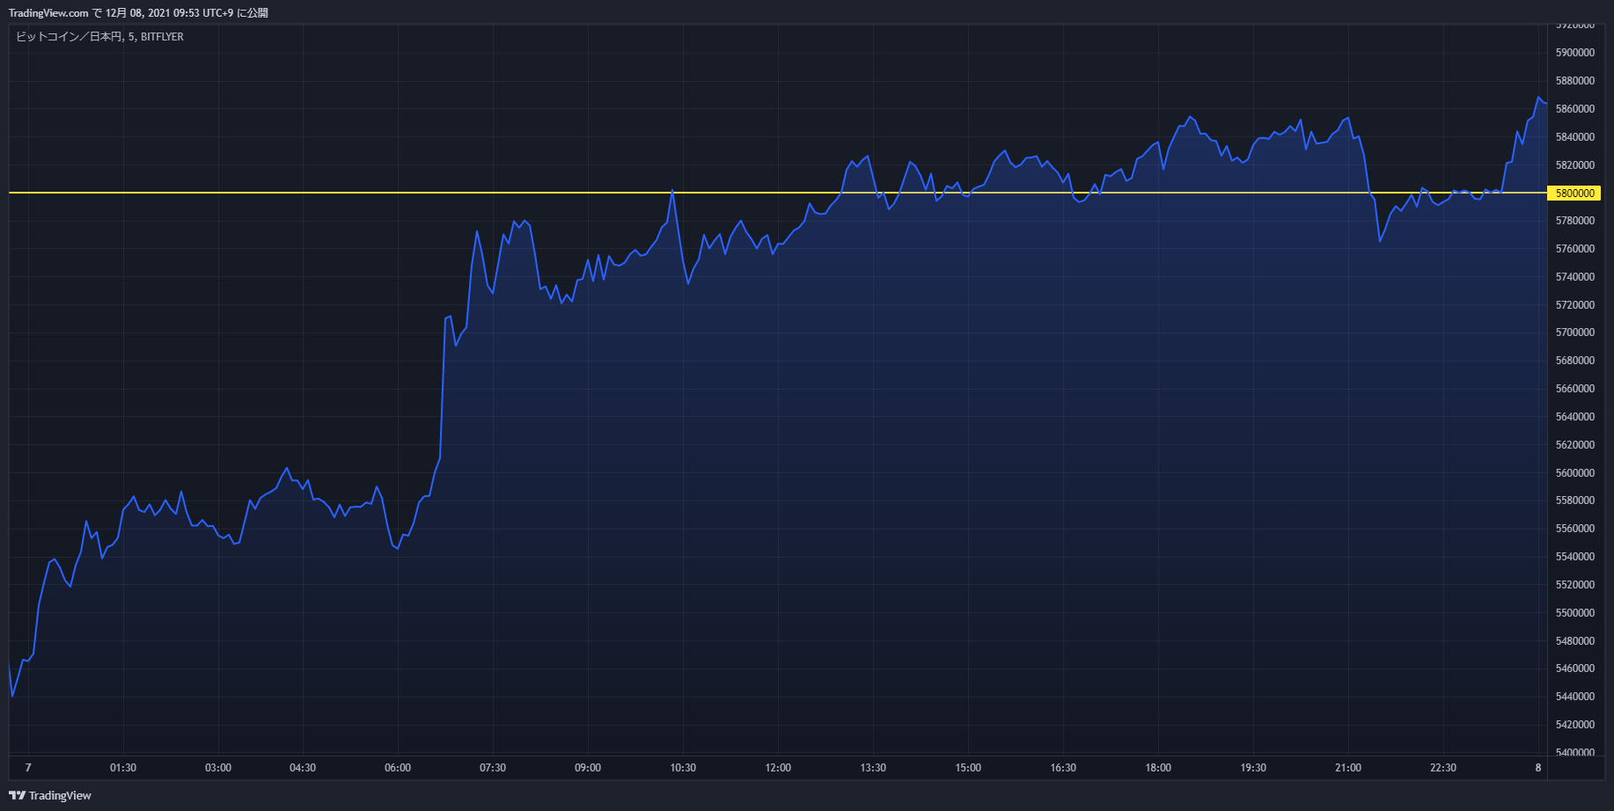Screen dimensions: 1614x811
Task: Click the 5740000 price axis label
Action: 1575,277
